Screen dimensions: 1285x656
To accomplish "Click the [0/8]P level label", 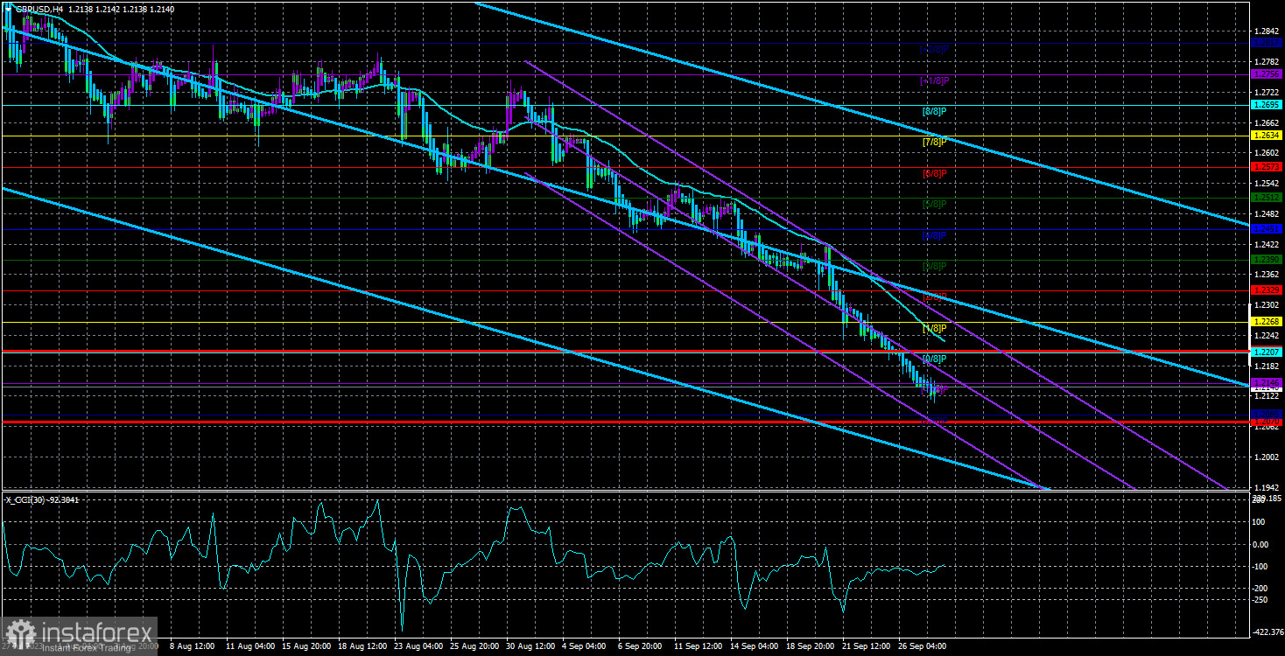I will coord(935,359).
